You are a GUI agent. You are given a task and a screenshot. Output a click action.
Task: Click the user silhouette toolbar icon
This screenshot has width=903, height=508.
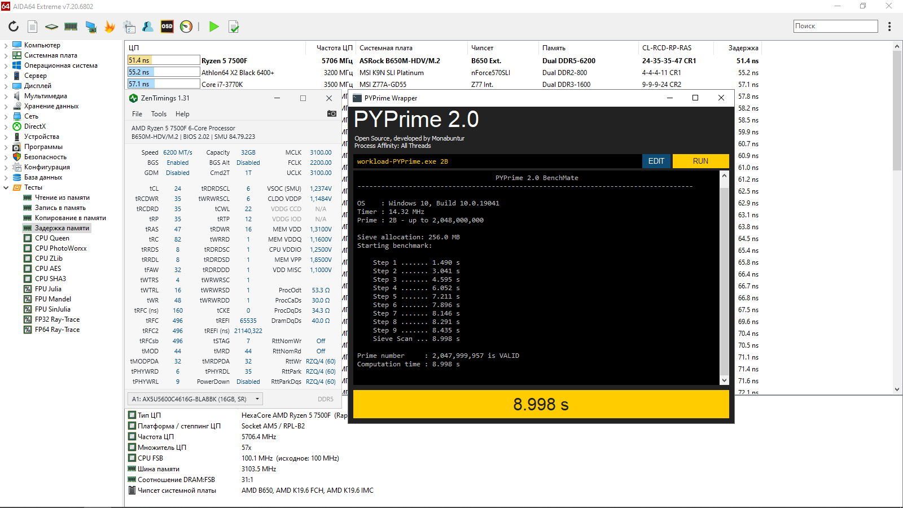click(x=148, y=27)
